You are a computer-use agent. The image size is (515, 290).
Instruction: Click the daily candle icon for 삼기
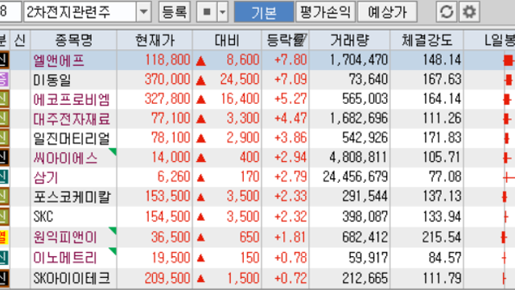pos(509,178)
